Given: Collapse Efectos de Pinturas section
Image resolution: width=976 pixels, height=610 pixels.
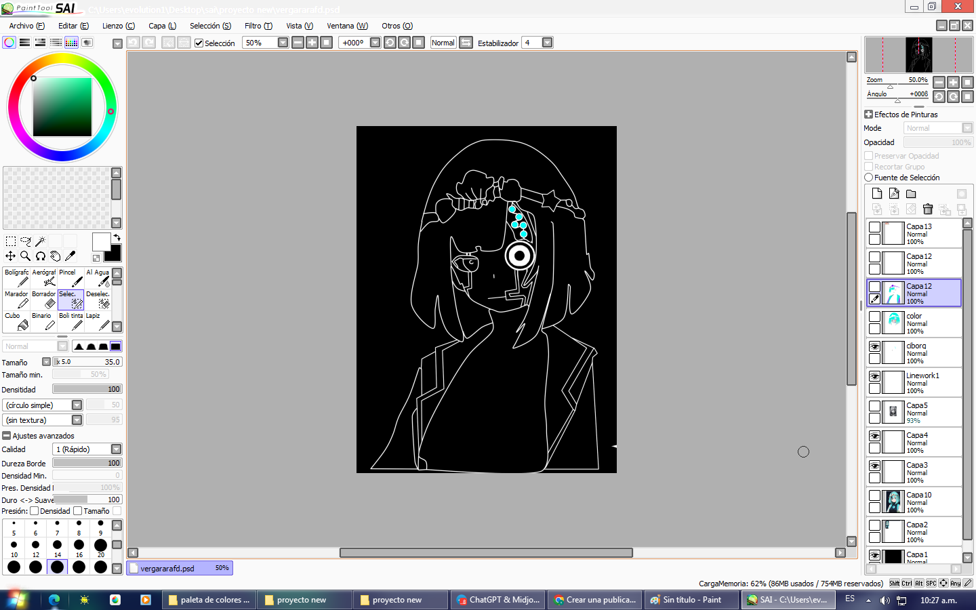Looking at the screenshot, I should click(x=868, y=115).
